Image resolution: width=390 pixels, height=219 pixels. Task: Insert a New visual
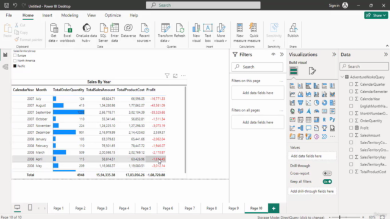pos(196,33)
